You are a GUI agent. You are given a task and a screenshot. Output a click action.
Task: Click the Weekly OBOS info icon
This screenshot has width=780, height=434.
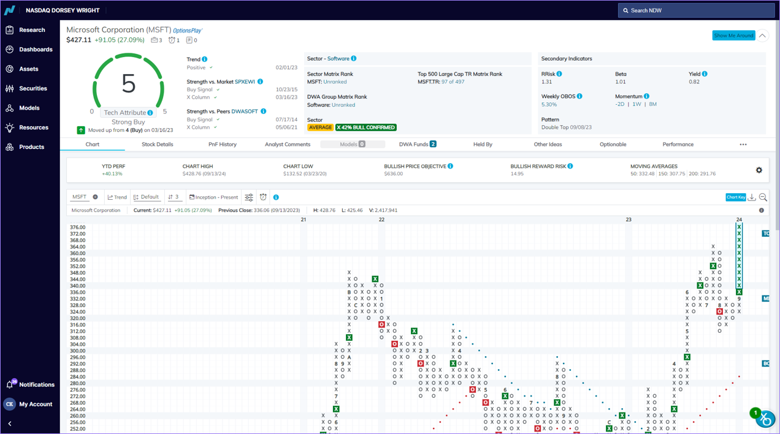pyautogui.click(x=579, y=96)
